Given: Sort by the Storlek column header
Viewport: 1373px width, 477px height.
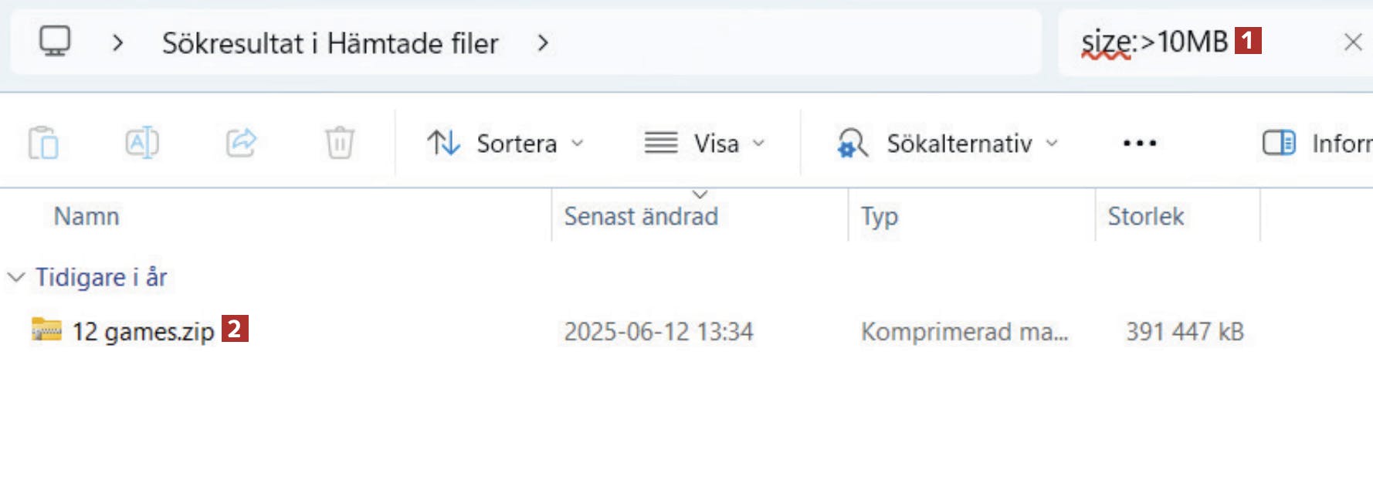Looking at the screenshot, I should [x=1146, y=216].
